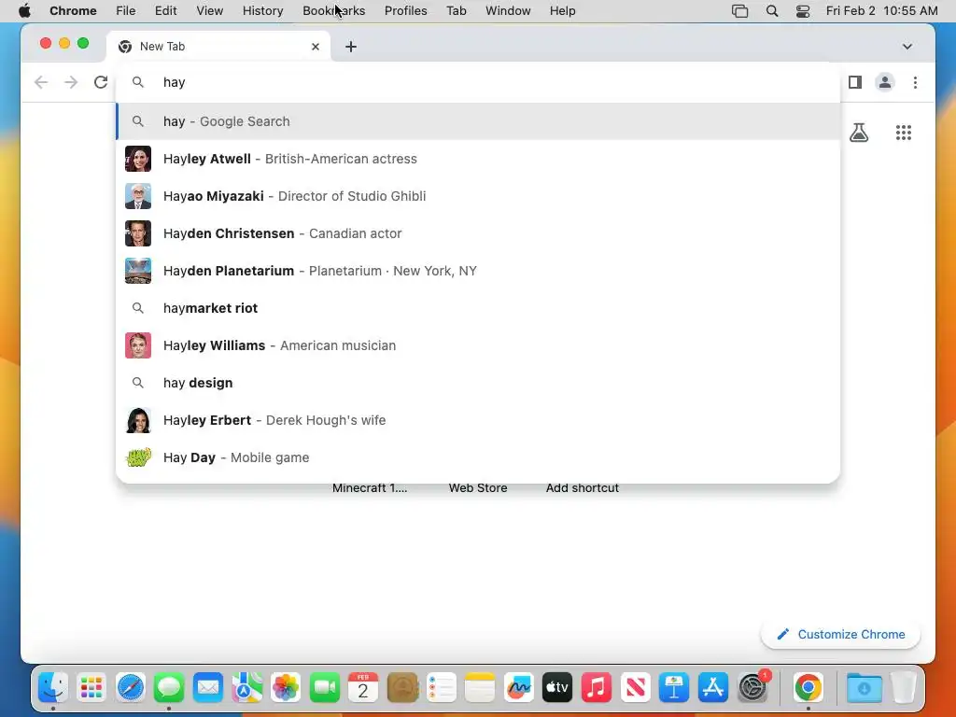Open the Help menu
This screenshot has height=717, width=956.
(x=562, y=11)
